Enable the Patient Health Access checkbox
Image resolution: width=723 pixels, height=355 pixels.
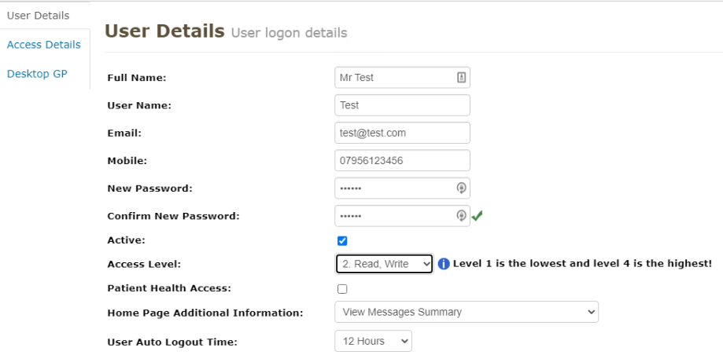pos(342,289)
